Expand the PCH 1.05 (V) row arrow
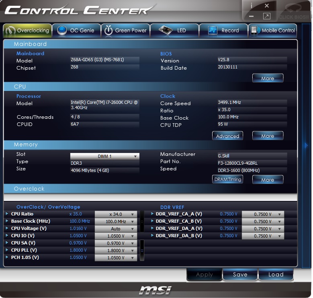 pos(7,257)
